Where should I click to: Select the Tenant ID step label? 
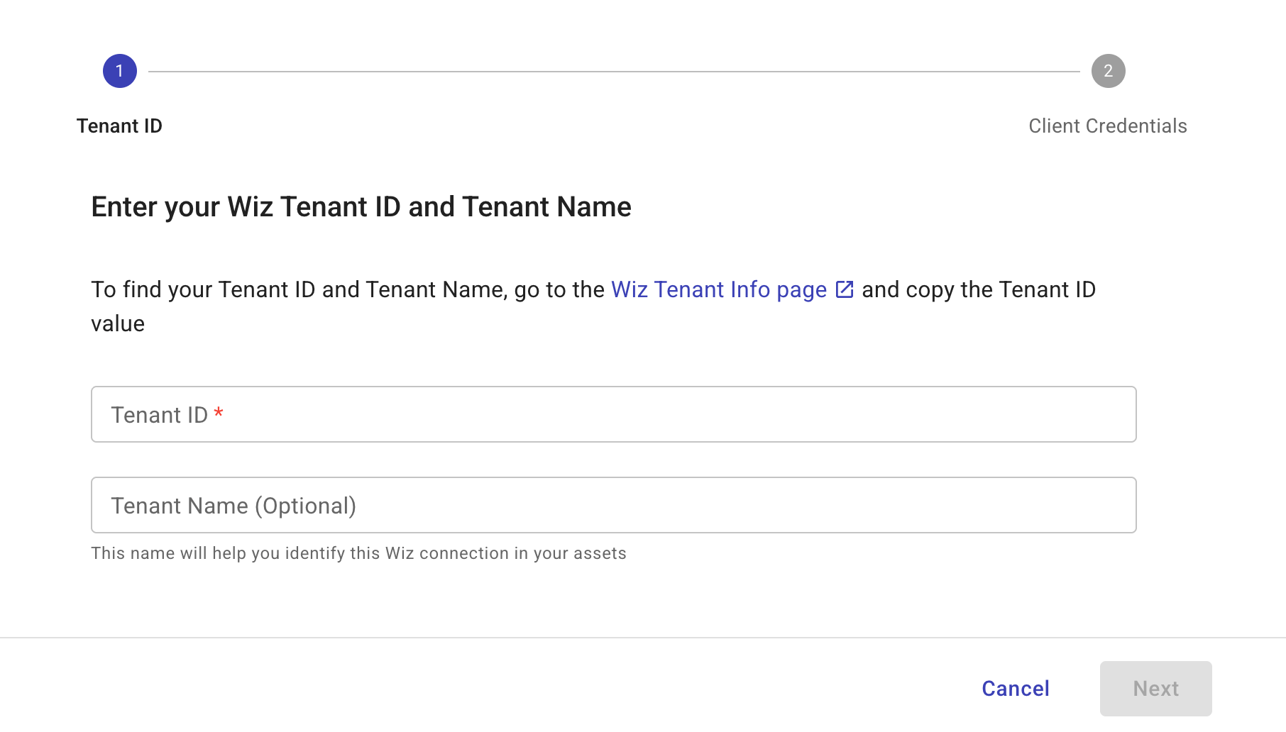(119, 126)
